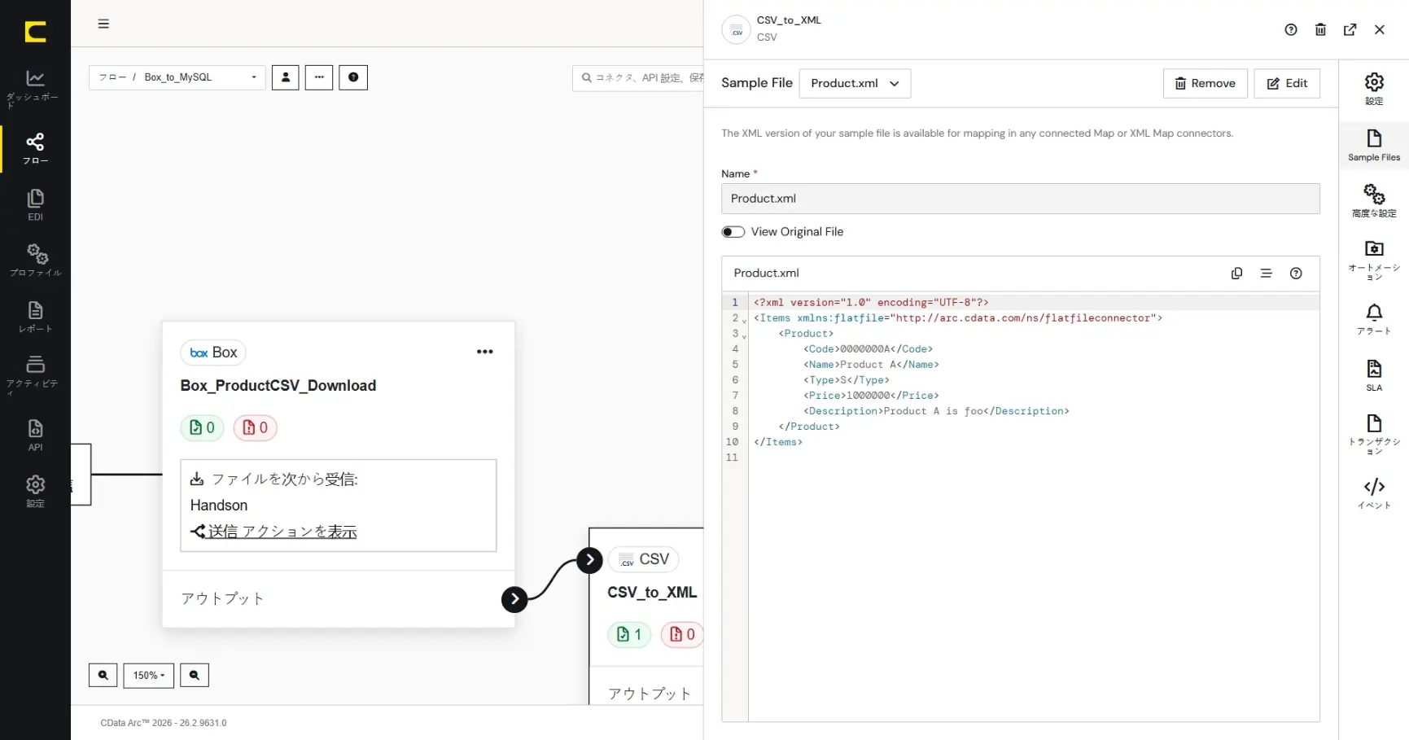Collapse the Product element fold arrow on line 3
This screenshot has height=740, width=1409.
[744, 335]
